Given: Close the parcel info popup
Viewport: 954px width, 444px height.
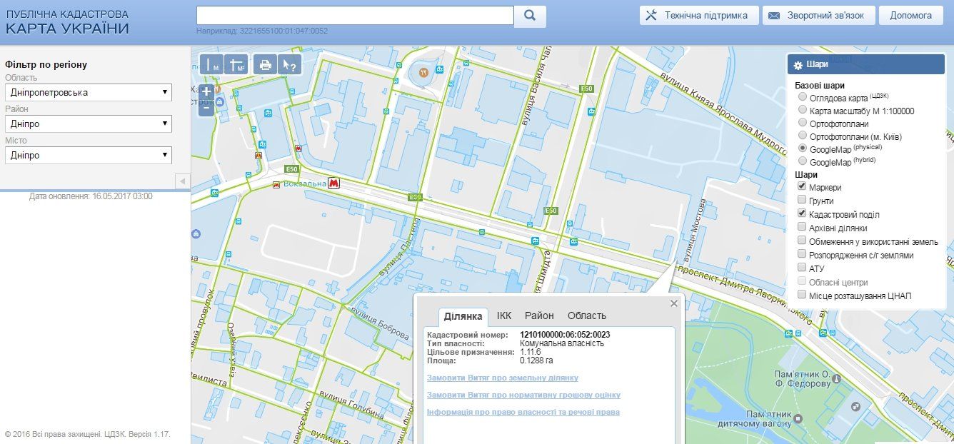Looking at the screenshot, I should (673, 303).
